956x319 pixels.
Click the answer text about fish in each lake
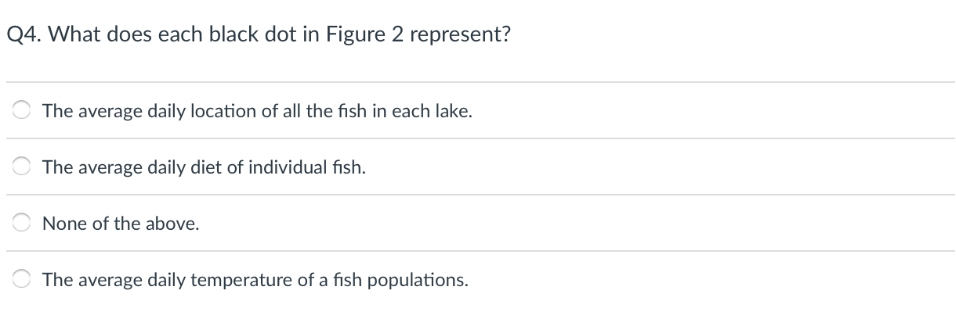click(258, 111)
